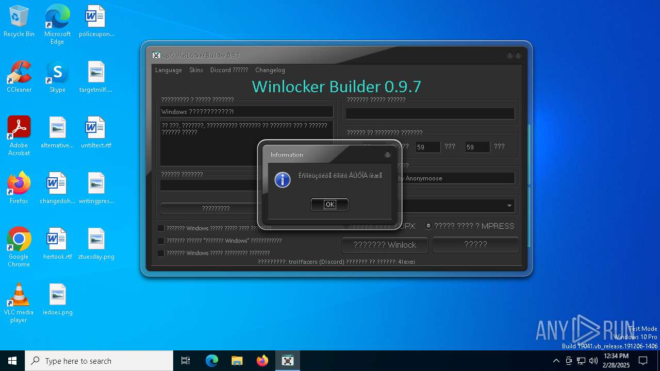Click the volume tray icon

pyautogui.click(x=593, y=361)
